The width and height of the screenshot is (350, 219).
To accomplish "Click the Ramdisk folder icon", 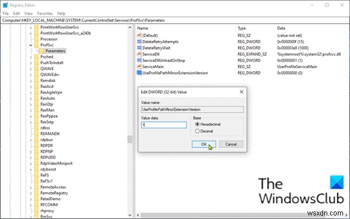I will click(36, 80).
